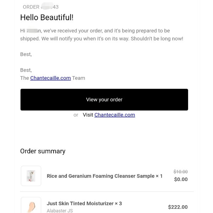
Task: Click the View your order button
Action: (x=104, y=99)
